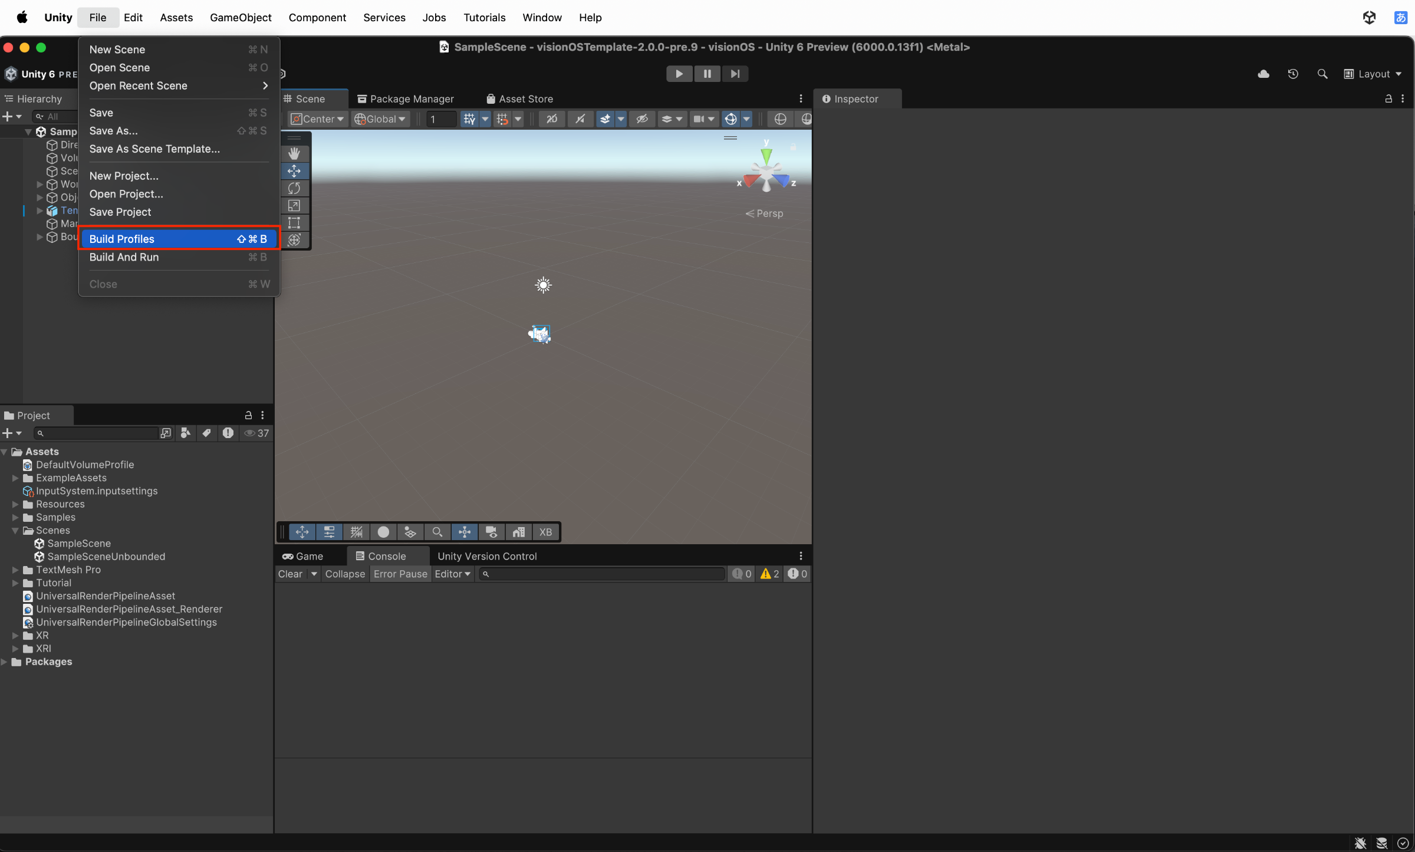
Task: Click the Step frame button
Action: click(x=735, y=74)
